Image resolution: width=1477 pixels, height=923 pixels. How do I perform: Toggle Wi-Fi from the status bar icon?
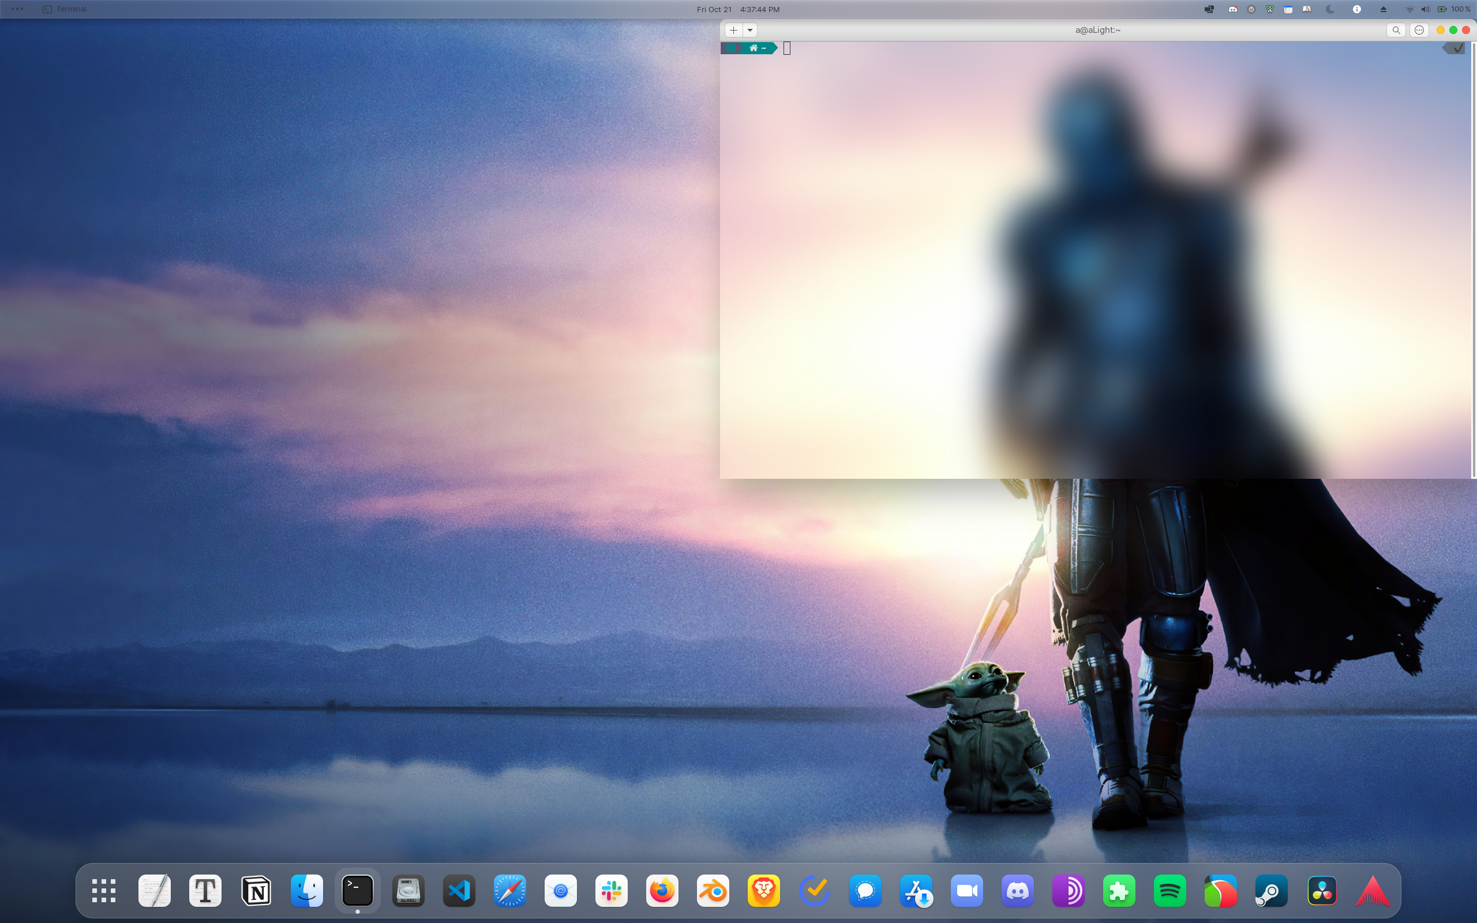pos(1410,9)
